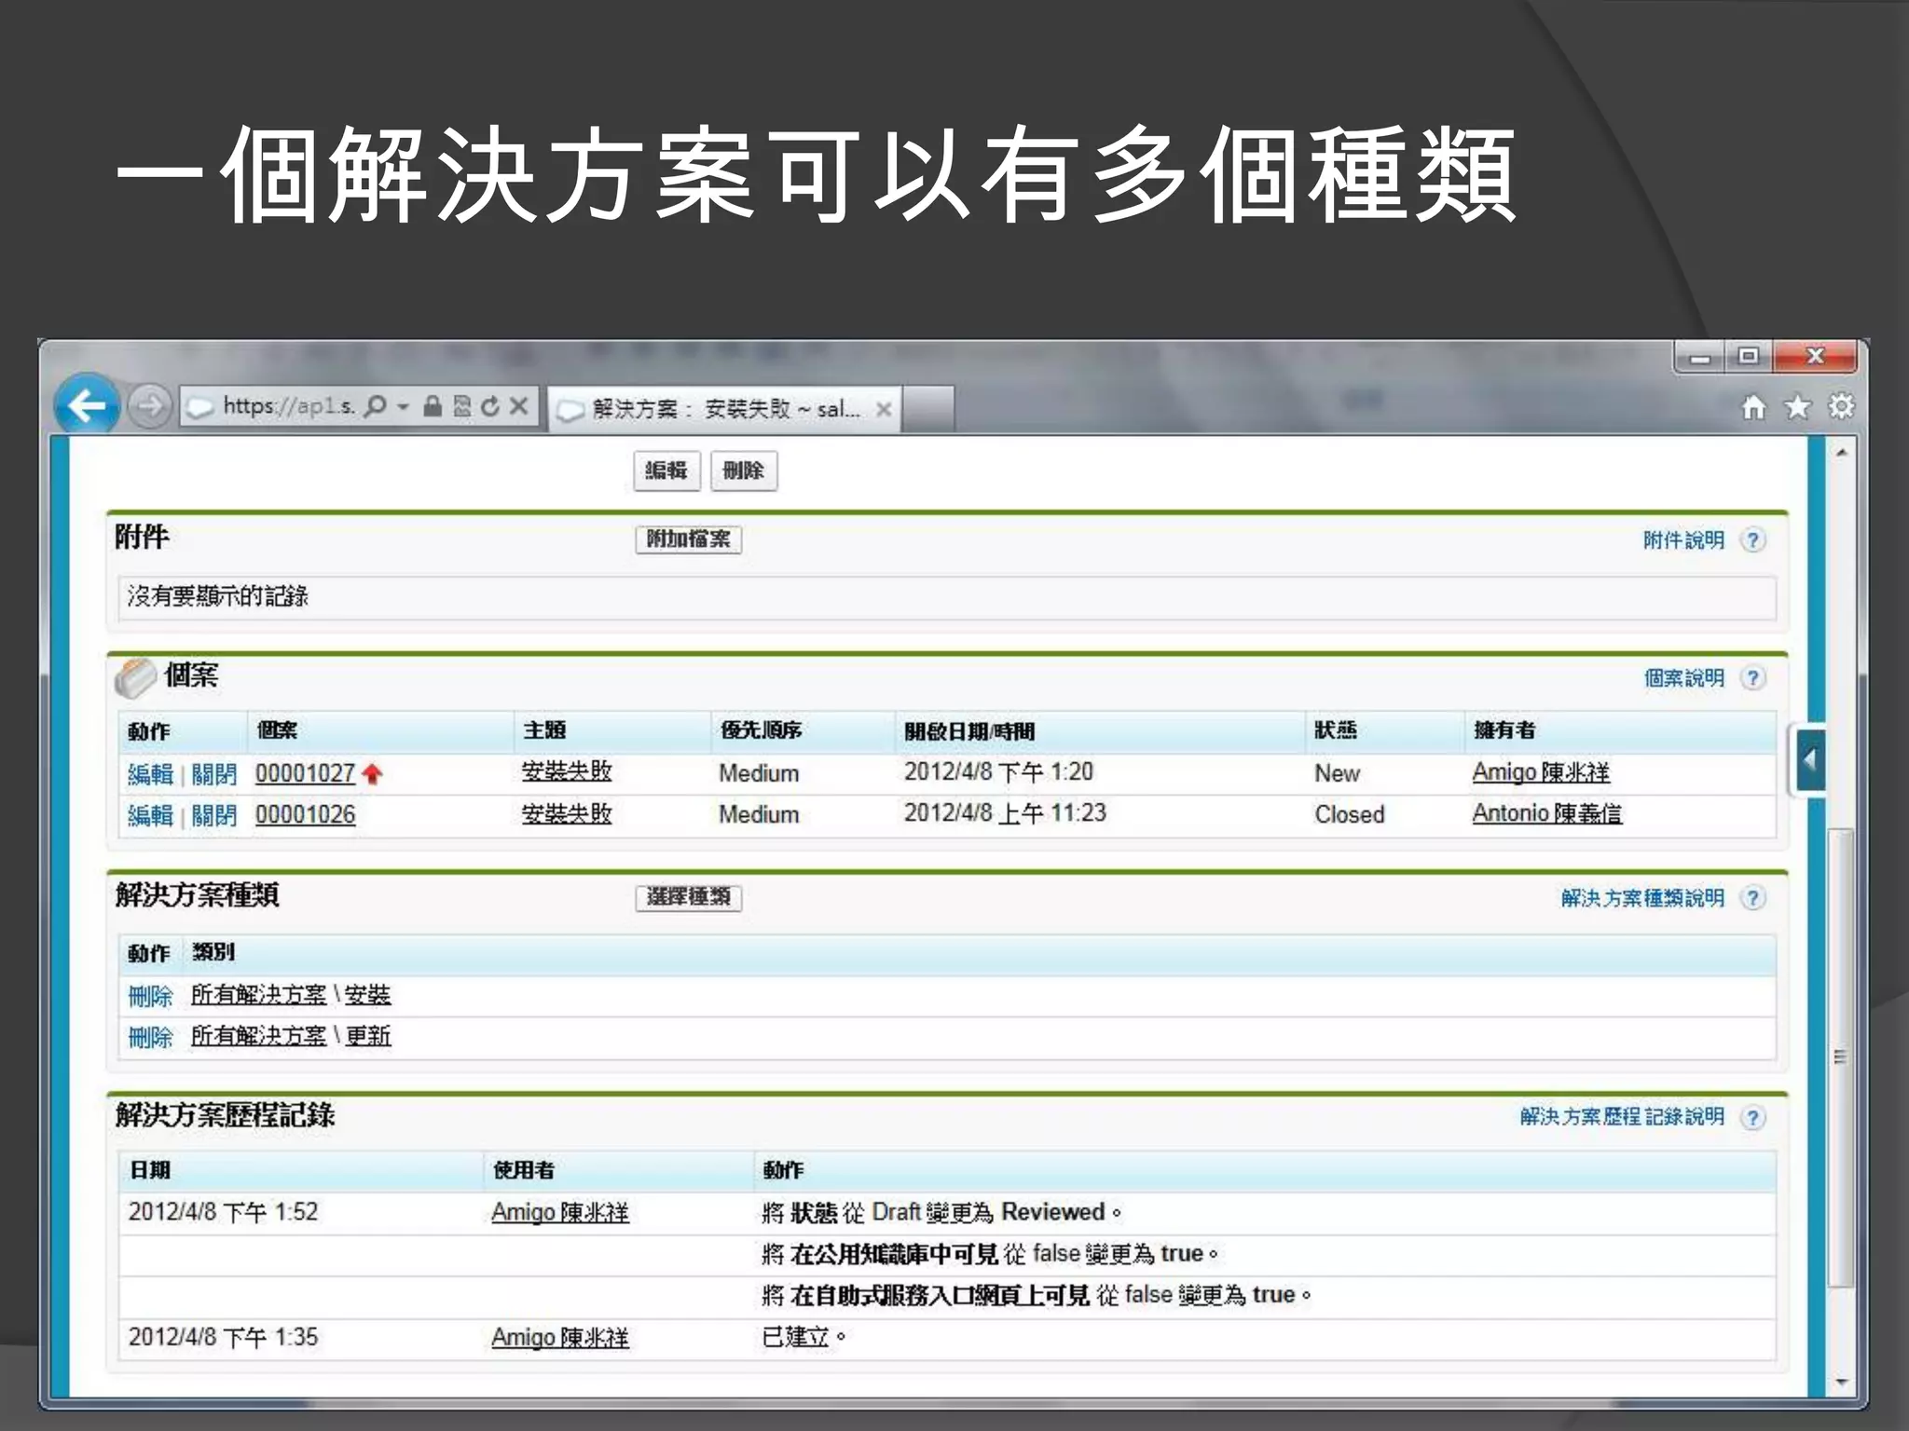Screen dimensions: 1909x1431
Task: Click the 選擇種類 button
Action: coord(689,897)
